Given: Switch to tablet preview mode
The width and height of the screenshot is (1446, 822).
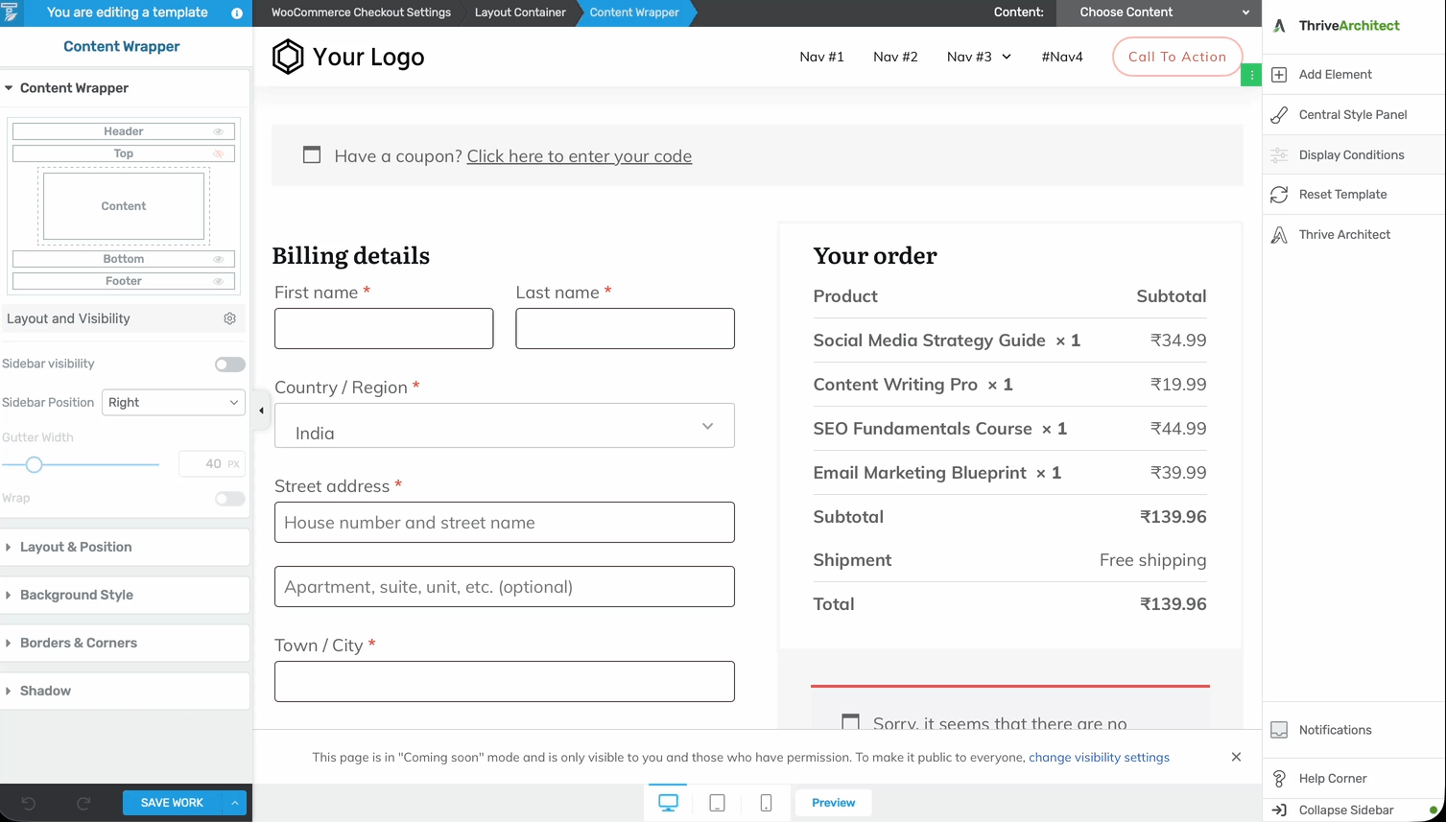Looking at the screenshot, I should (x=717, y=803).
